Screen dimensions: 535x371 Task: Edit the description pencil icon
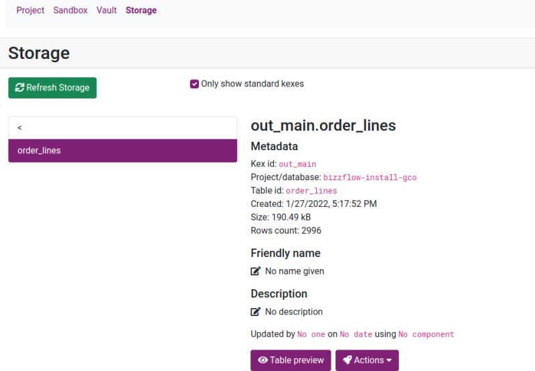[x=256, y=311]
